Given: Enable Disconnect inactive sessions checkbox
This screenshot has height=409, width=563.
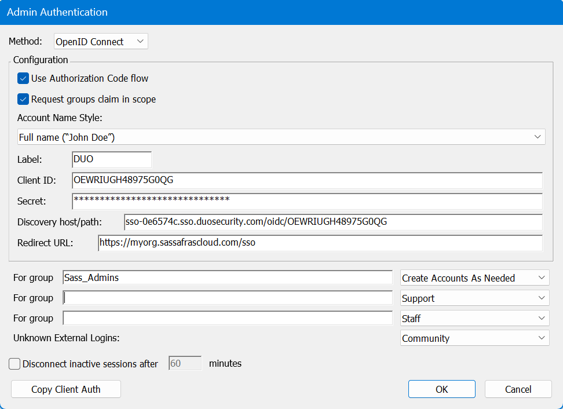Looking at the screenshot, I should 15,364.
